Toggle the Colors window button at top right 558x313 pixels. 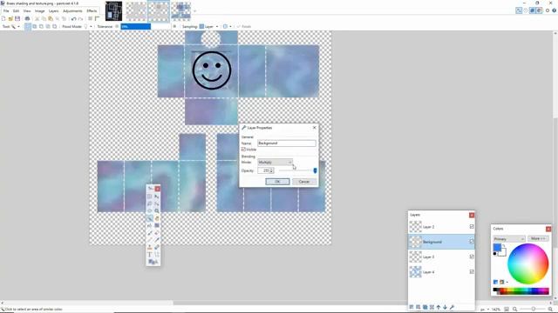(539, 10)
